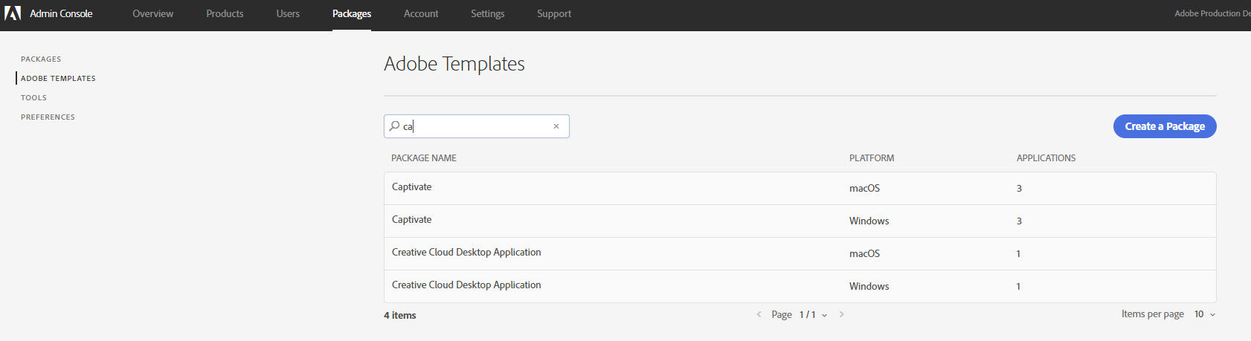Go to next page arrow
The height and width of the screenshot is (341, 1251).
[x=841, y=314]
